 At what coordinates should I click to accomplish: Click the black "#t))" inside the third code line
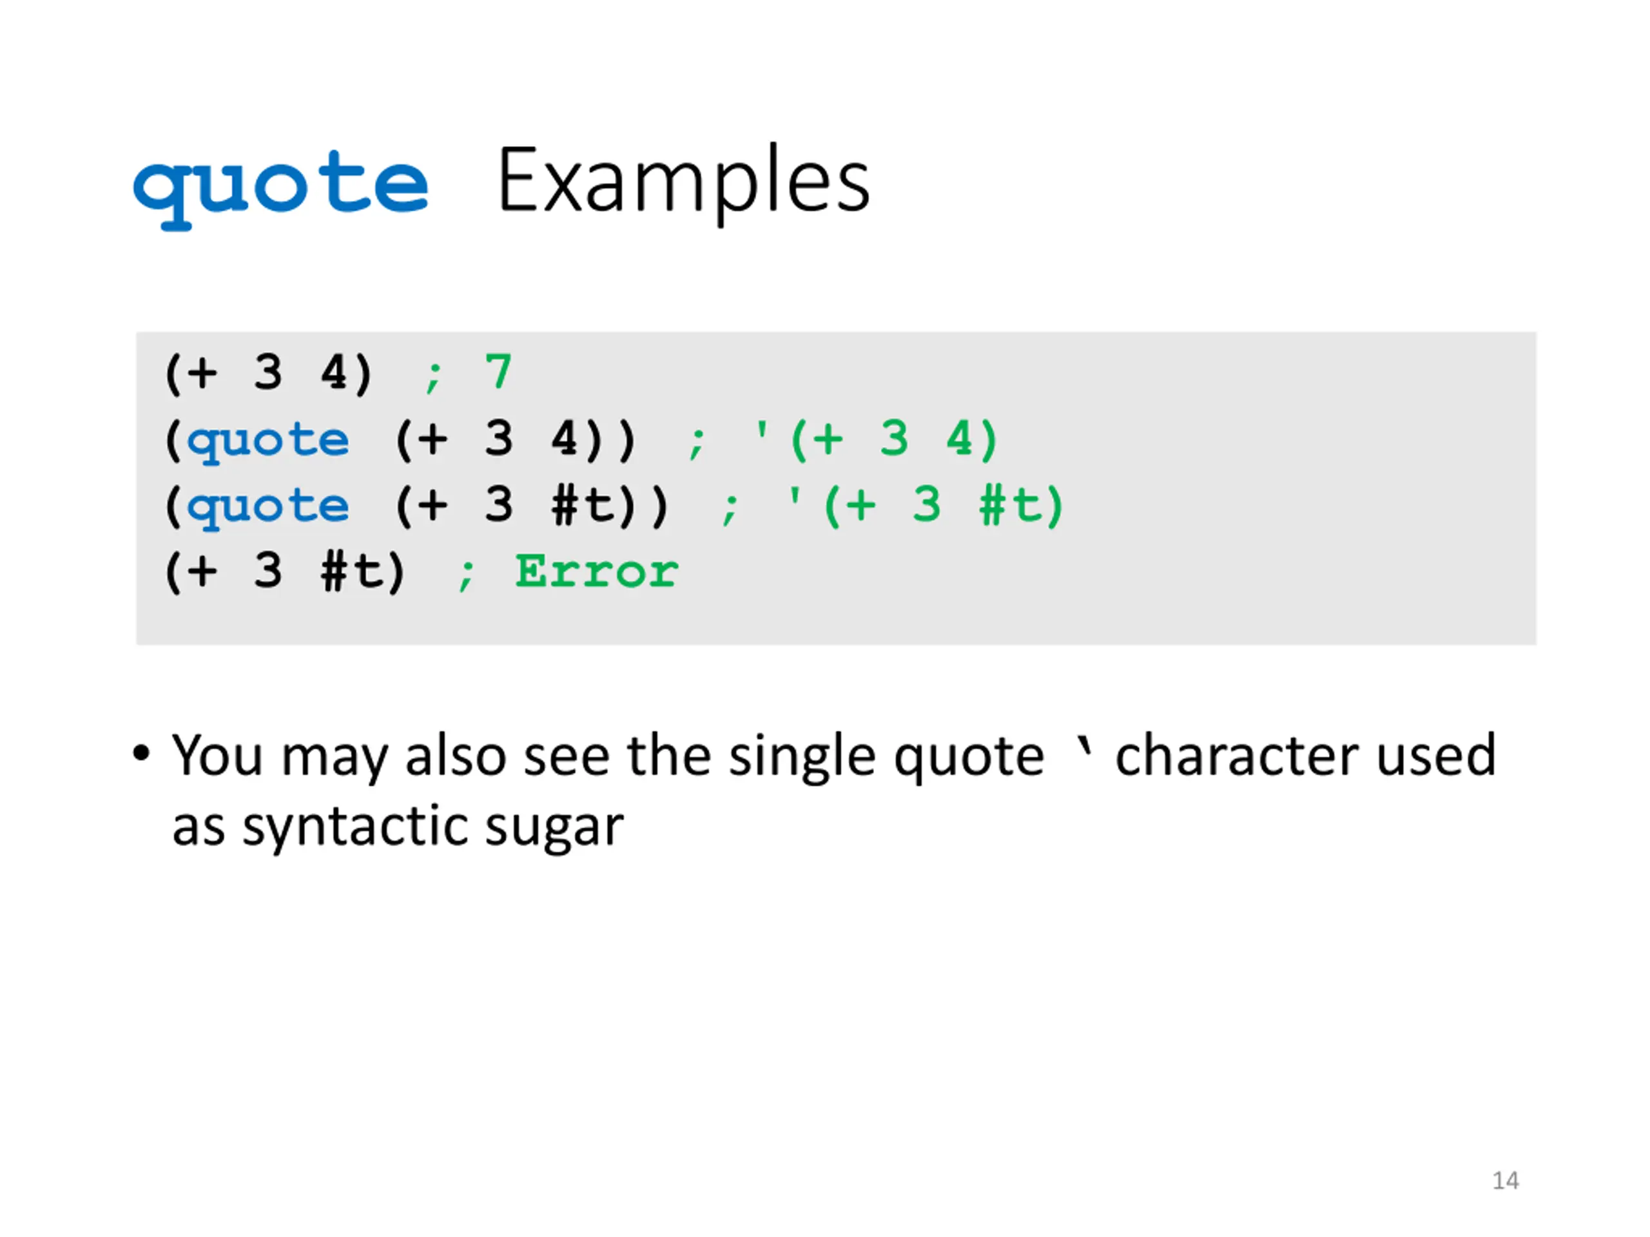click(x=610, y=506)
